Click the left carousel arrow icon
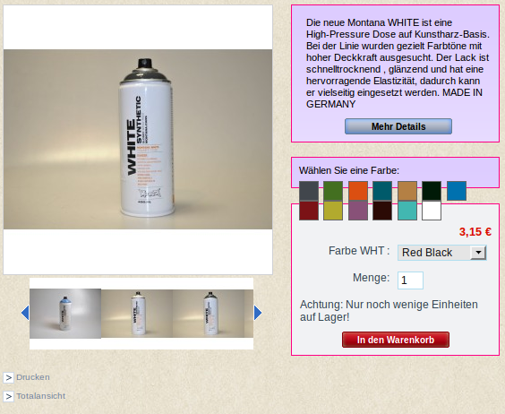This screenshot has width=505, height=414. point(25,313)
